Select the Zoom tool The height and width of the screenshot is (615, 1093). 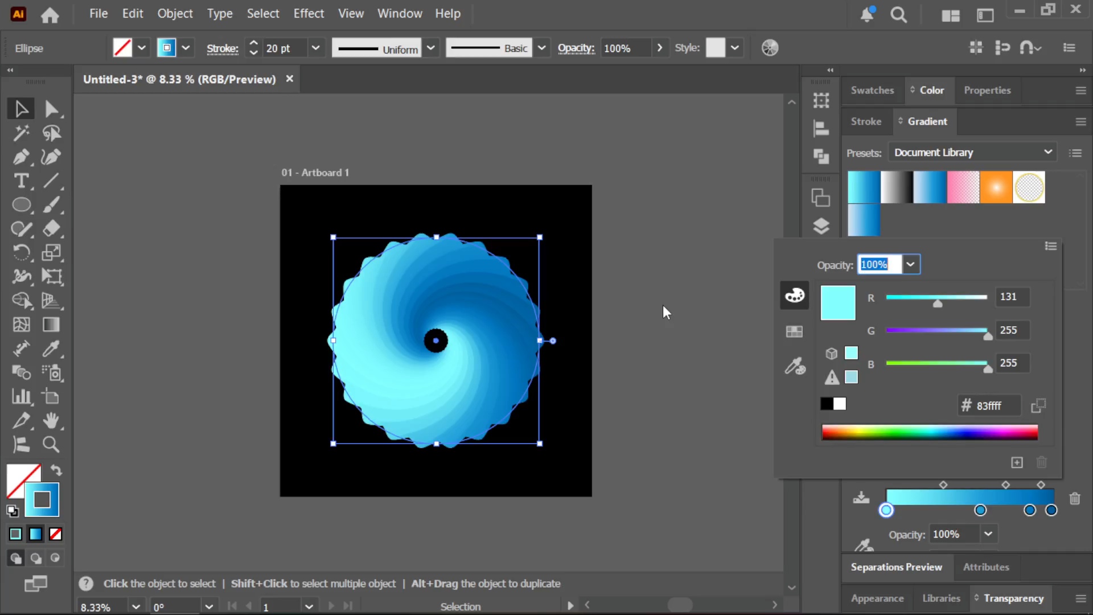pyautogui.click(x=51, y=444)
